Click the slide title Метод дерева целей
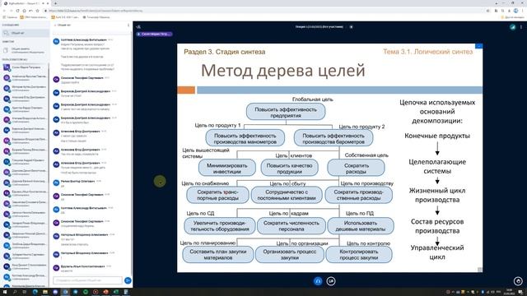The width and height of the screenshot is (527, 296). click(x=282, y=71)
